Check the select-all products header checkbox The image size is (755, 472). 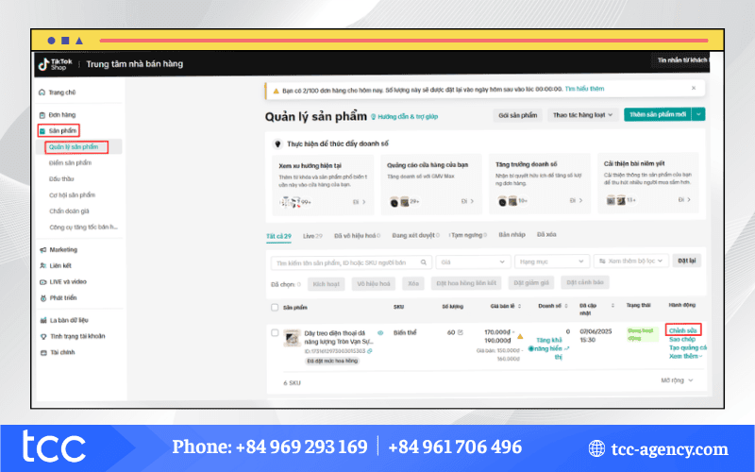[x=275, y=307]
